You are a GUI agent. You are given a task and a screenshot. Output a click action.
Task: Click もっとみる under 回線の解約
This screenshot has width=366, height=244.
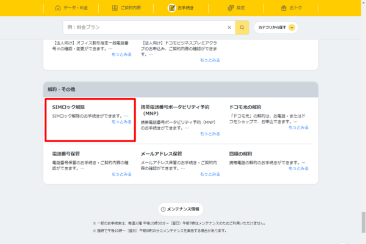click(298, 168)
